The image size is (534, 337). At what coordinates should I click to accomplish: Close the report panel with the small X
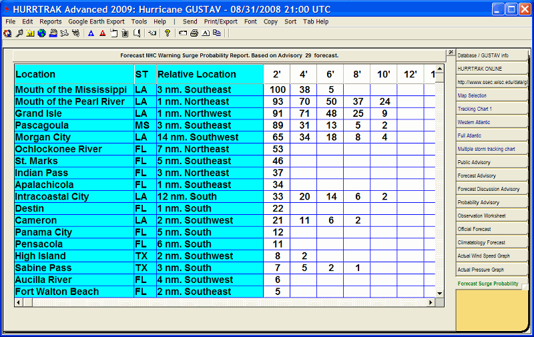tap(451, 53)
